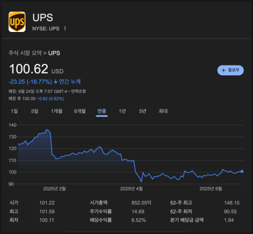The width and height of the screenshot is (253, 234).
Task: Click the 최고 value 101.59
Action: (47, 211)
